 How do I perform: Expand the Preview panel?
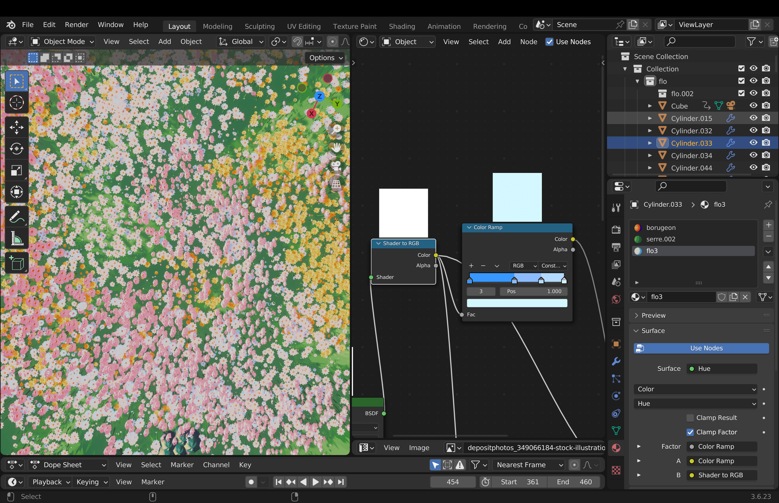[653, 315]
